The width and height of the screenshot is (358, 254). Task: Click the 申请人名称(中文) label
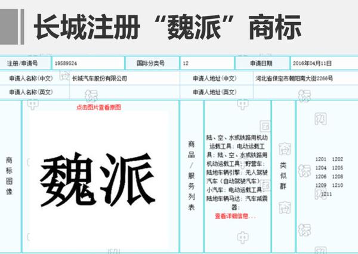(x=31, y=79)
